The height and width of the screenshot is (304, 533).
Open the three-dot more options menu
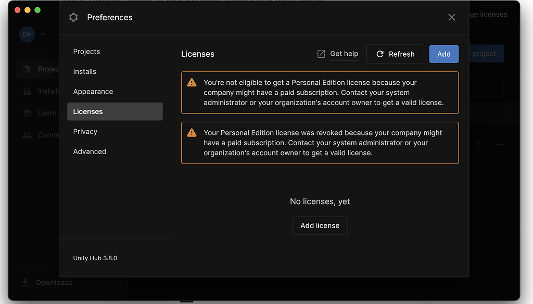click(x=499, y=144)
